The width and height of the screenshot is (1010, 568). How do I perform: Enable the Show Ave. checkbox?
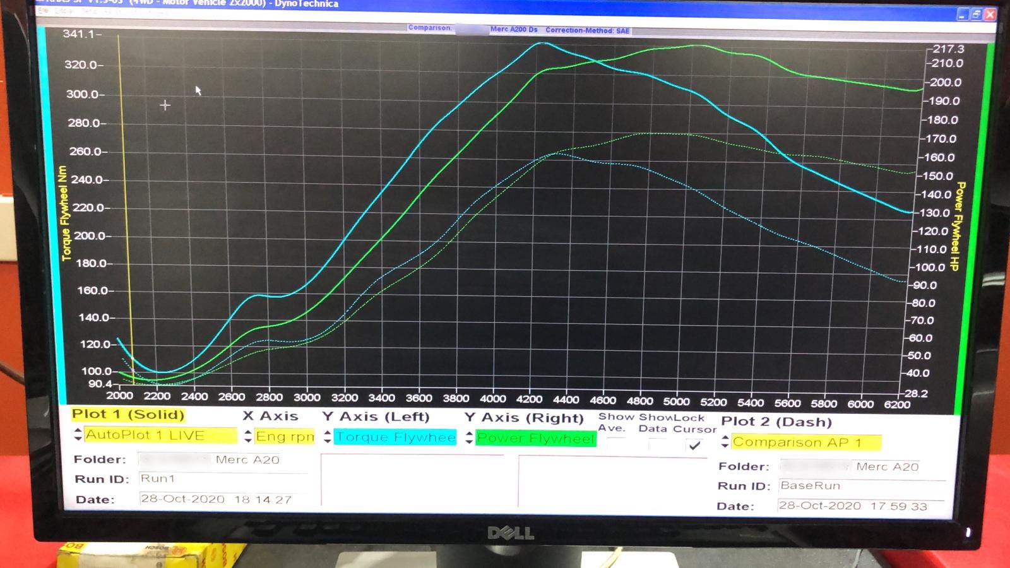(x=615, y=444)
